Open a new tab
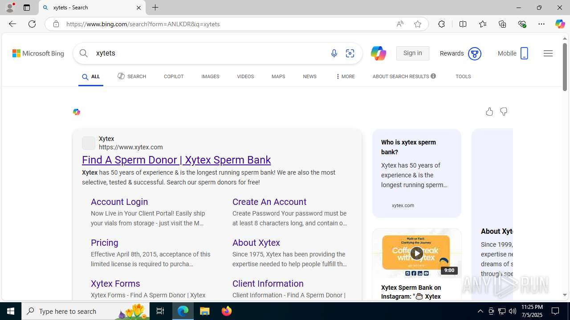Screen dimensions: 570x320 155,8
